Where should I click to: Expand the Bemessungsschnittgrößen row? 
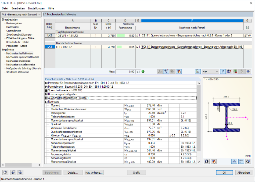(46, 94)
